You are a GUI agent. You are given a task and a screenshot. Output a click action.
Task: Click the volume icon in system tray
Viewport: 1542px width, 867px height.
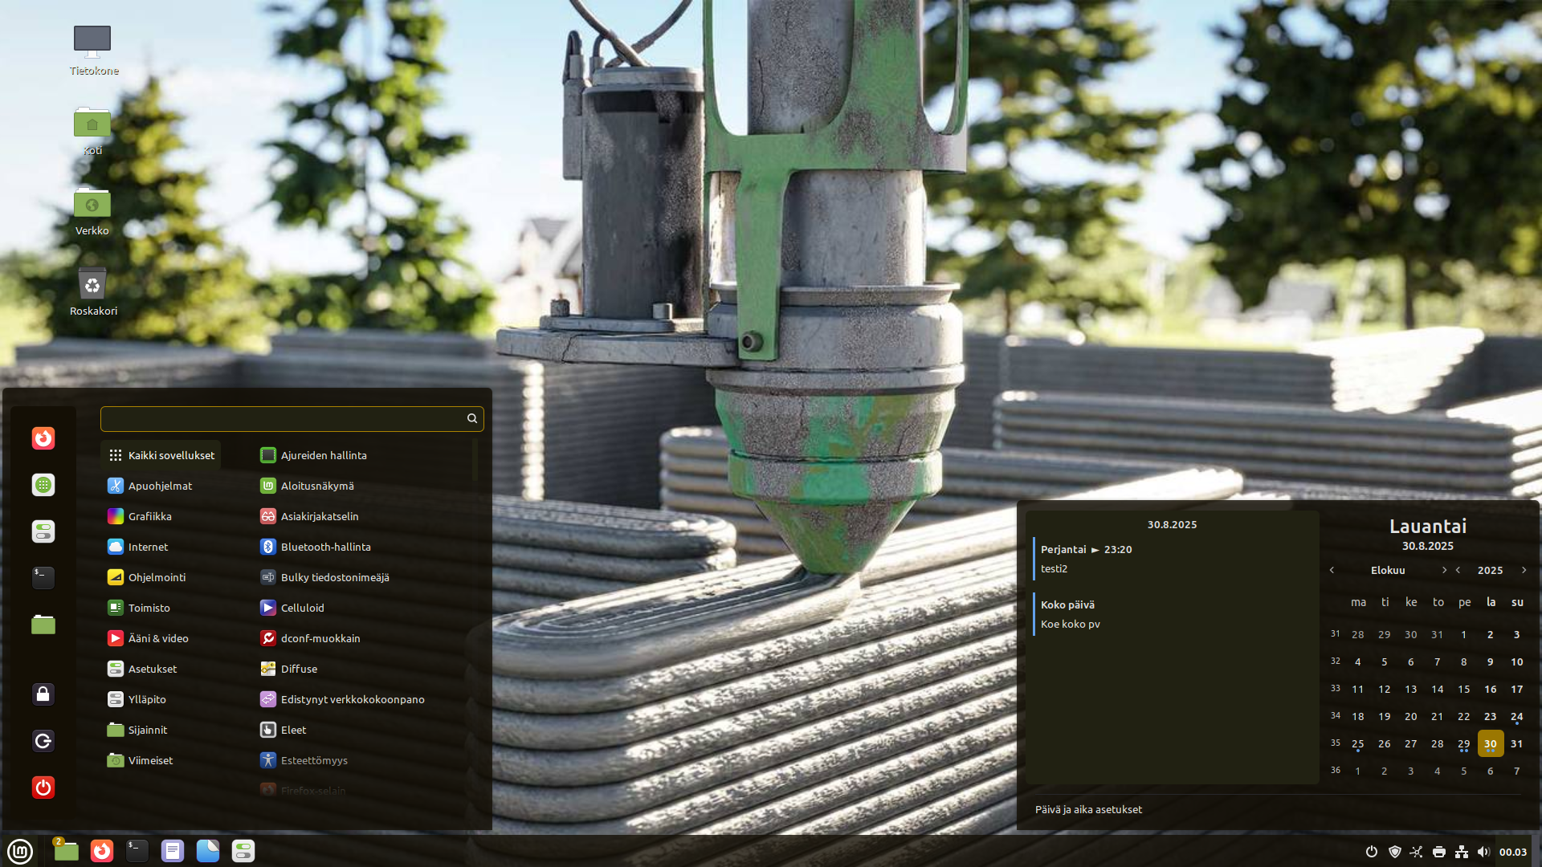1483,852
